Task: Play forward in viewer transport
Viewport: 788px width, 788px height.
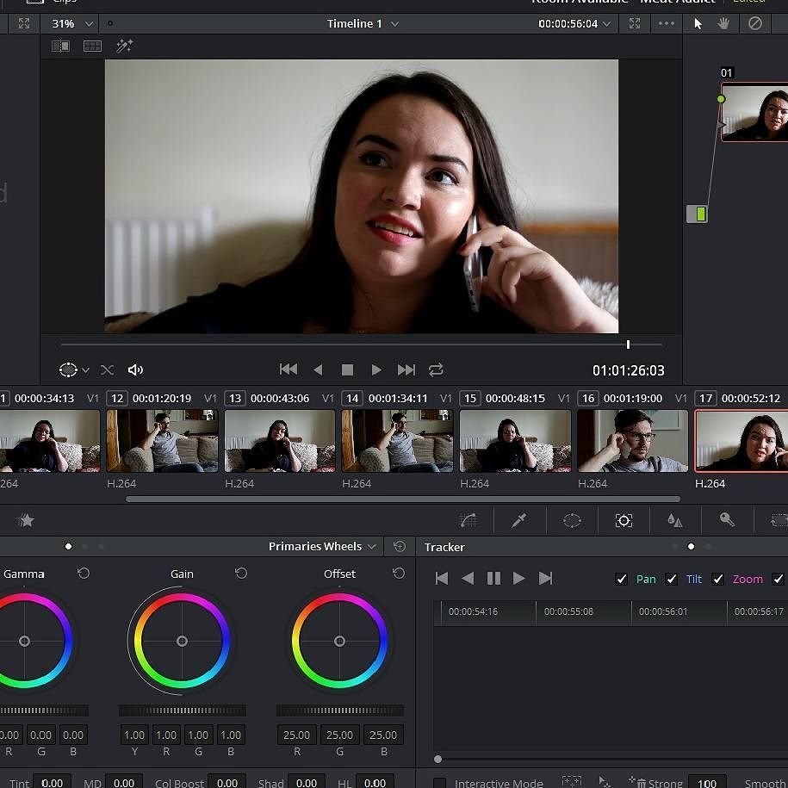Action: (x=375, y=370)
